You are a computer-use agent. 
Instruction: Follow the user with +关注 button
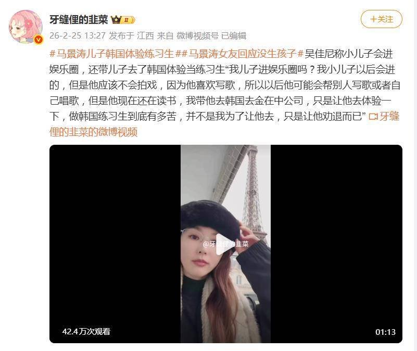pos(382,19)
